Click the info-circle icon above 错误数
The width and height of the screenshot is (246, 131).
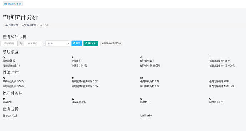pyautogui.click(x=4, y=99)
